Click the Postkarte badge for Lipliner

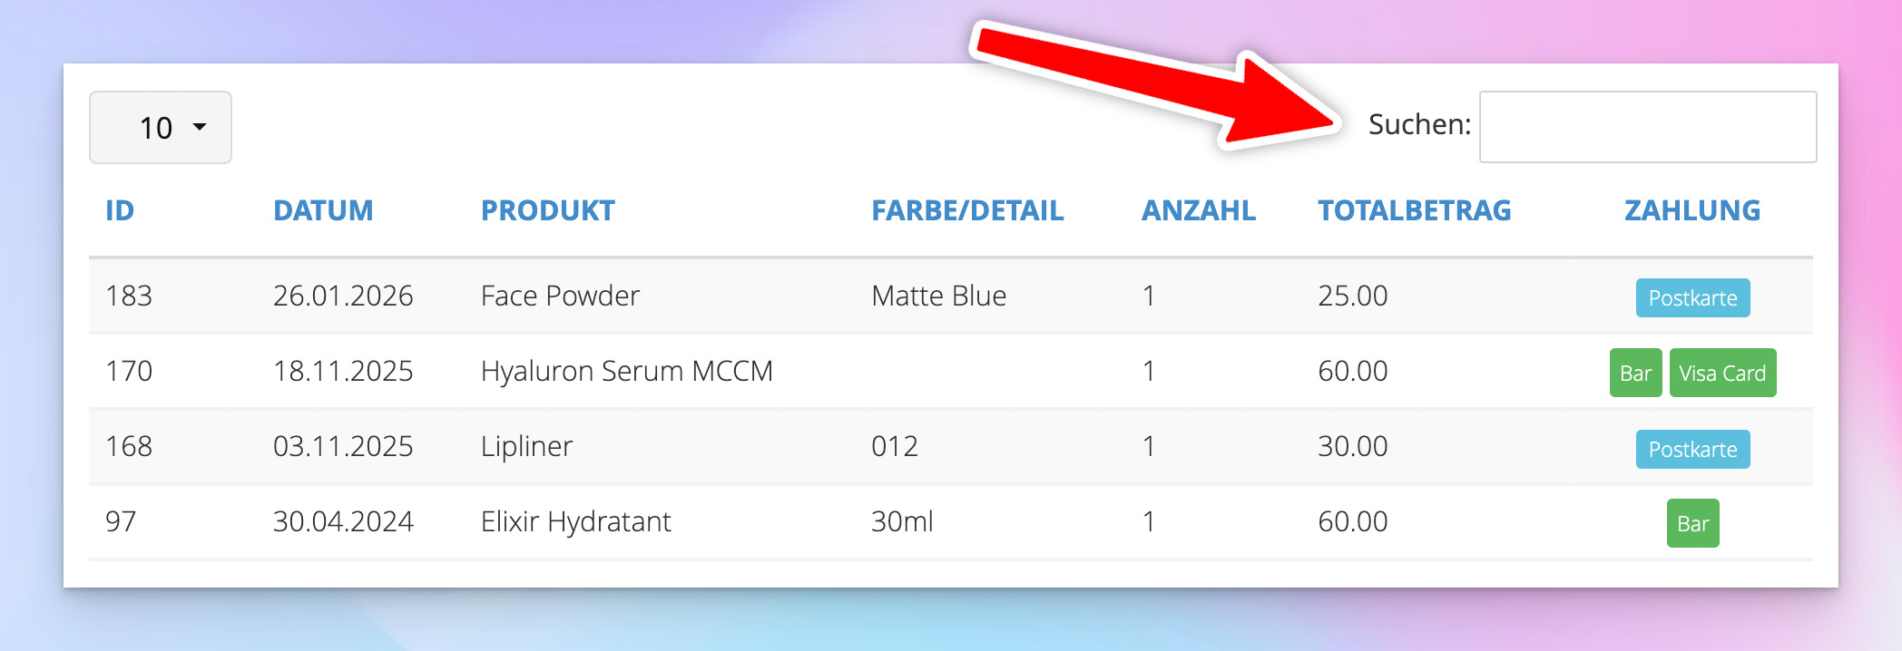coord(1692,450)
